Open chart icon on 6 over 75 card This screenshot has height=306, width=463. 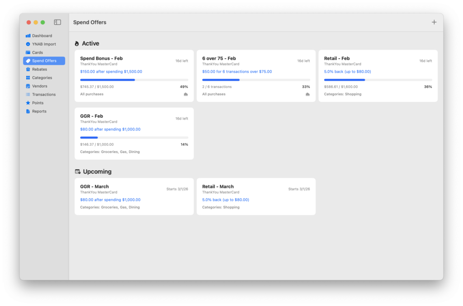pyautogui.click(x=308, y=94)
